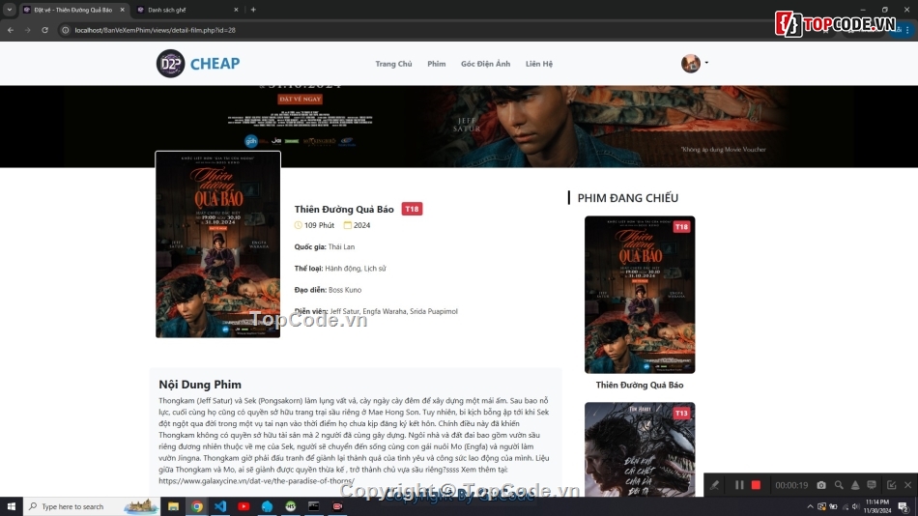918x516 pixels.
Task: Select the PHIM ĐANG CHIẾU heading
Action: (627, 198)
